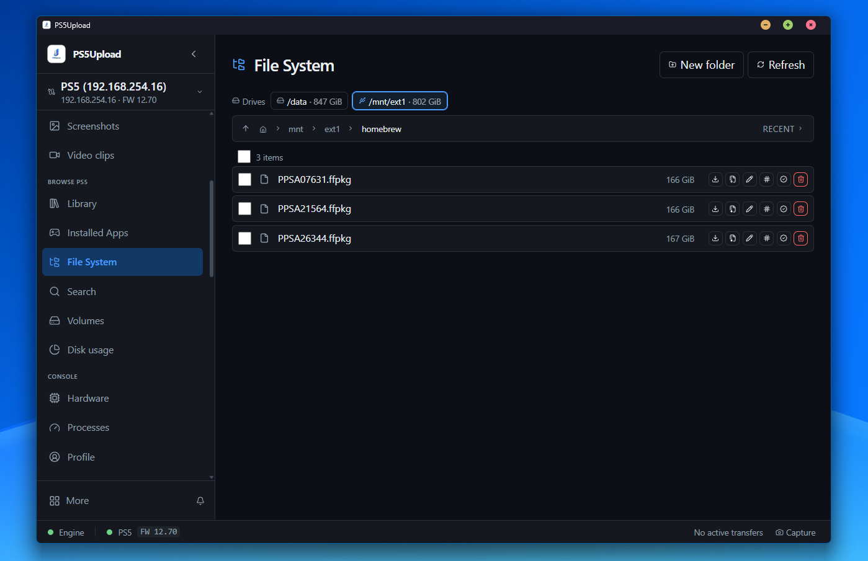Screen dimensions: 868x561
Task: Open Screenshots in the sidebar
Action: [123, 126]
